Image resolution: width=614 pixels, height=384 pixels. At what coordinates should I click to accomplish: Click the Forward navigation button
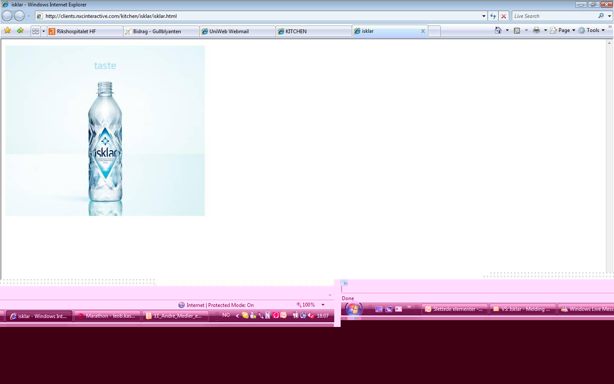pos(20,16)
